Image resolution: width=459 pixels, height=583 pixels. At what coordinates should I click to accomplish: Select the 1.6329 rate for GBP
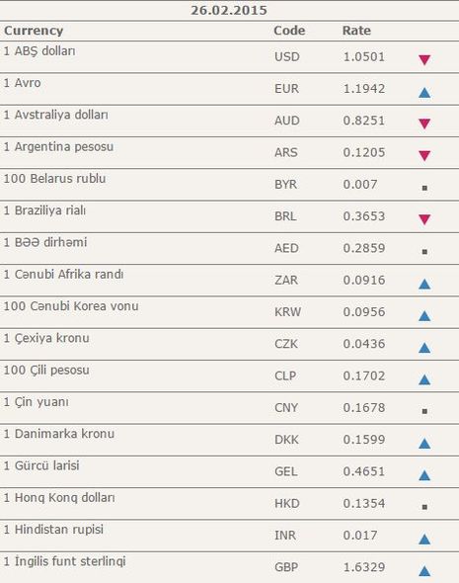[364, 567]
